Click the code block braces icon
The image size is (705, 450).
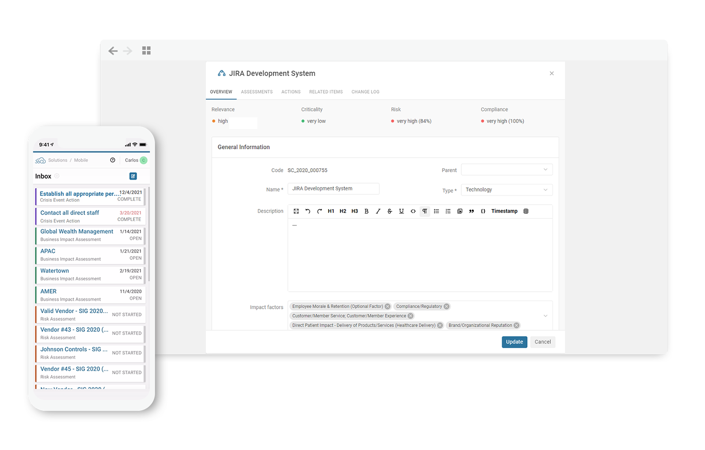click(483, 211)
